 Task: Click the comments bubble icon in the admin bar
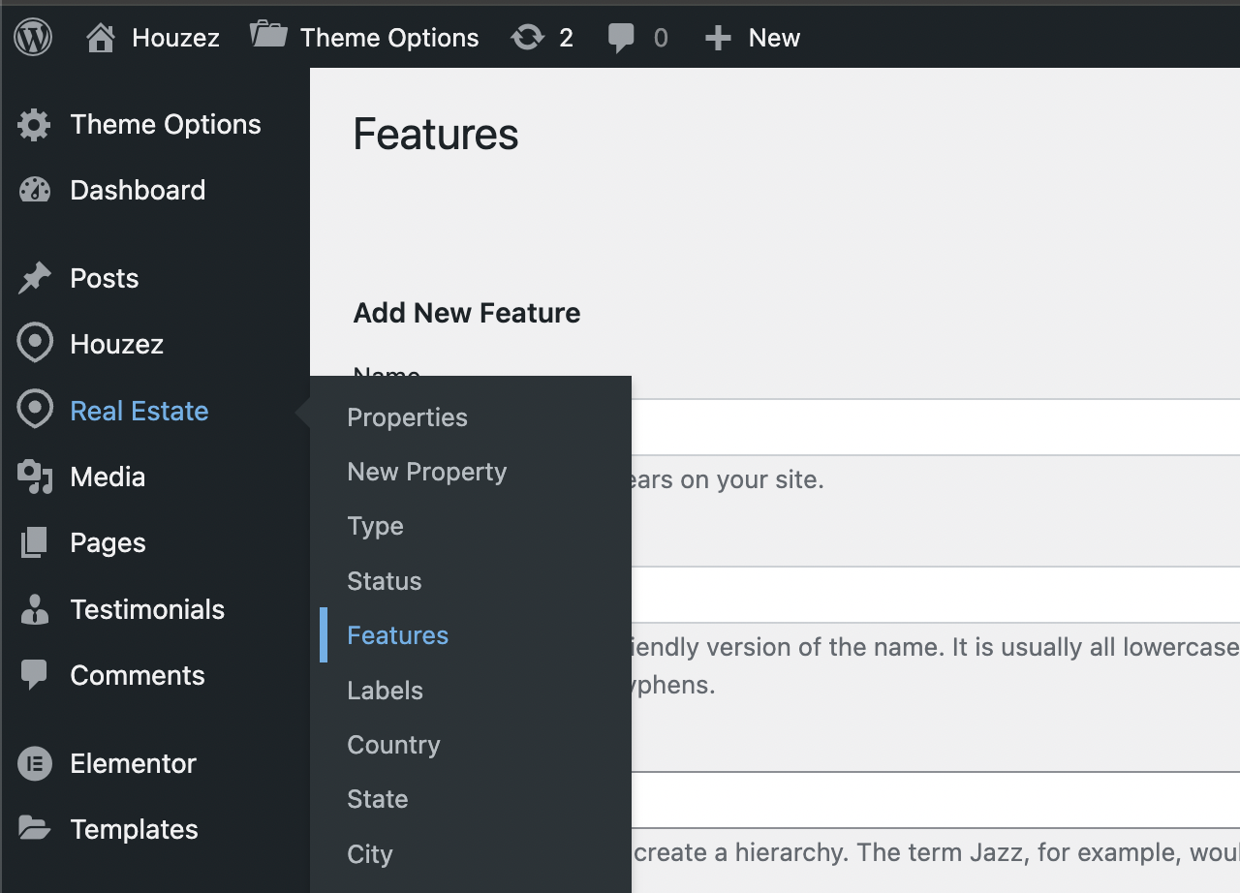pos(621,39)
